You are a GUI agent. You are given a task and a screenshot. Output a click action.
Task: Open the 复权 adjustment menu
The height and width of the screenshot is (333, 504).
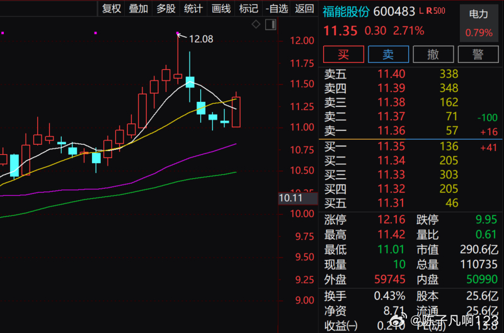coord(112,8)
